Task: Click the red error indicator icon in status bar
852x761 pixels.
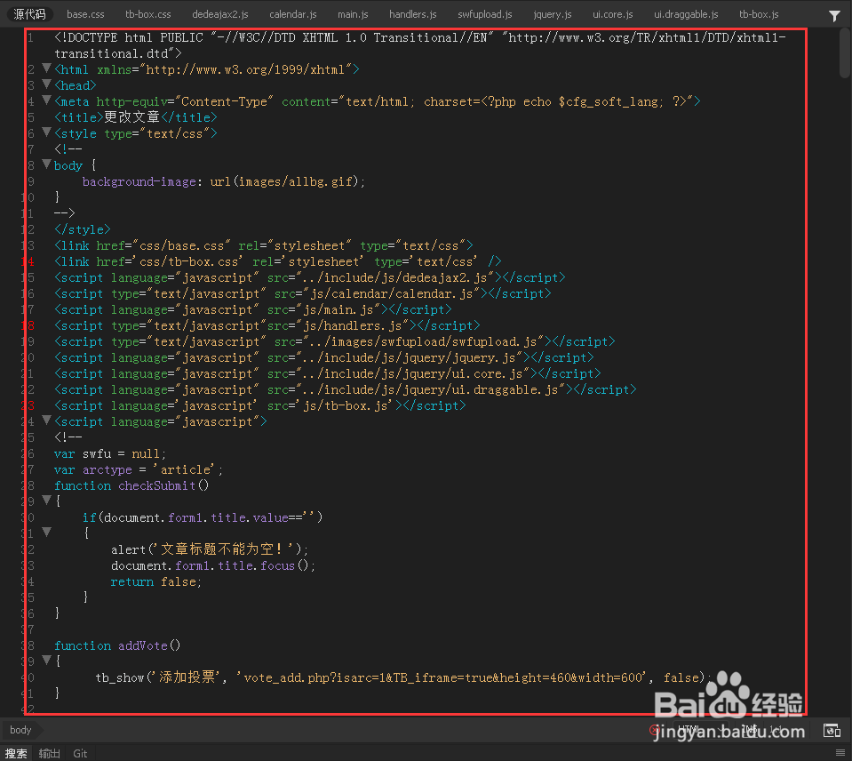Action: 655,730
